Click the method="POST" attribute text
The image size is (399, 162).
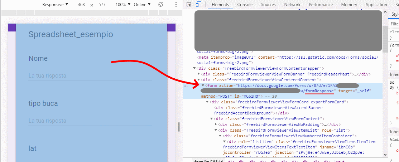pyautogui.click(x=216, y=97)
